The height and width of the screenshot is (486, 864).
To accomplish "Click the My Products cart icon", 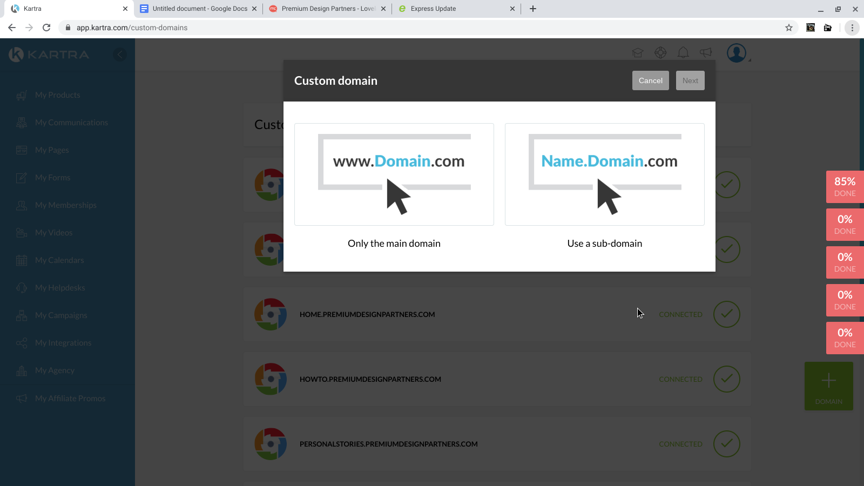I will (22, 96).
